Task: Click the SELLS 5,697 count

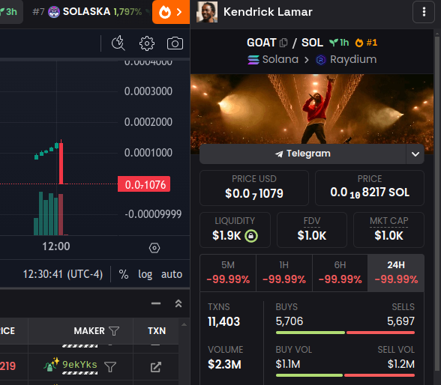Action: click(x=400, y=321)
